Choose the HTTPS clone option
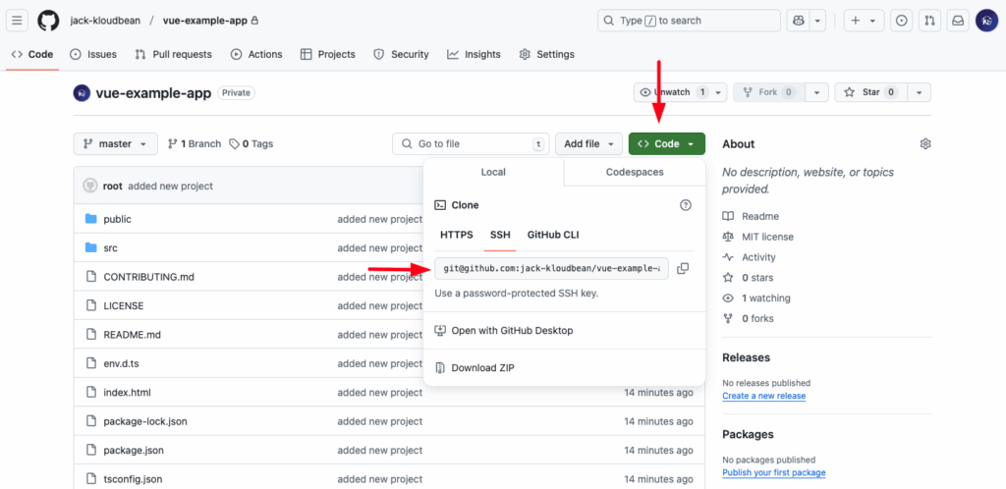Image resolution: width=1006 pixels, height=489 pixels. click(457, 235)
